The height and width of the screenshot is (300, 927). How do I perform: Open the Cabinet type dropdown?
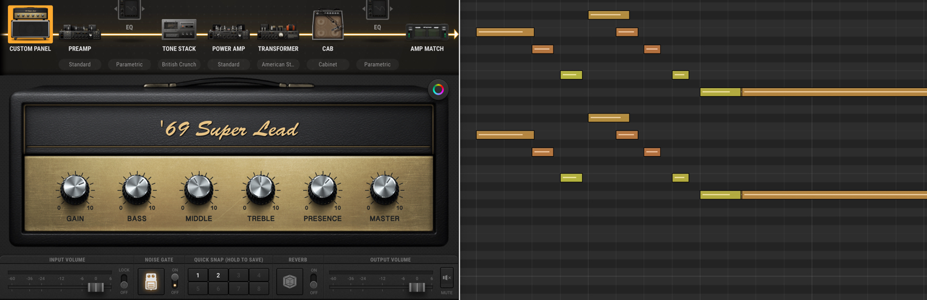(328, 64)
